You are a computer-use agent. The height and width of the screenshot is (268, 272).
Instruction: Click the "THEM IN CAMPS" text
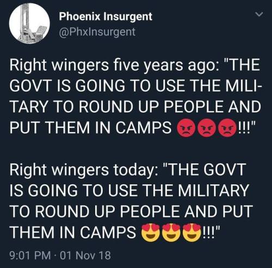[73, 232]
